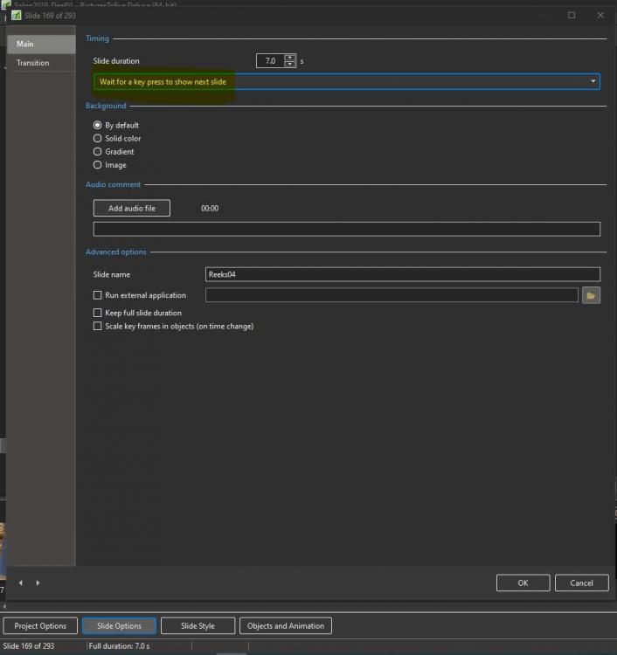Open the wait for key press dropdown
The width and height of the screenshot is (617, 655).
point(347,81)
